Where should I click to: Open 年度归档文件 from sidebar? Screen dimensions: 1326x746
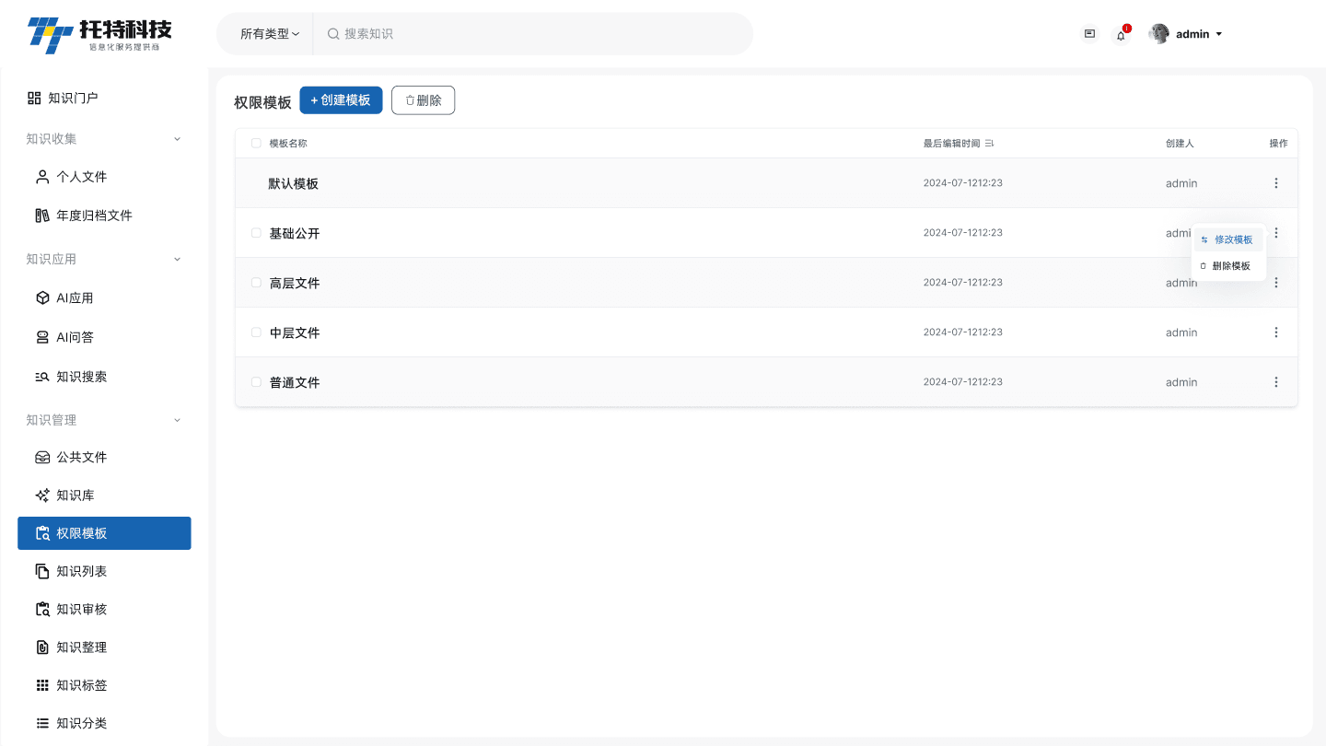[94, 216]
